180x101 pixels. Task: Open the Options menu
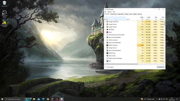tap(109, 12)
